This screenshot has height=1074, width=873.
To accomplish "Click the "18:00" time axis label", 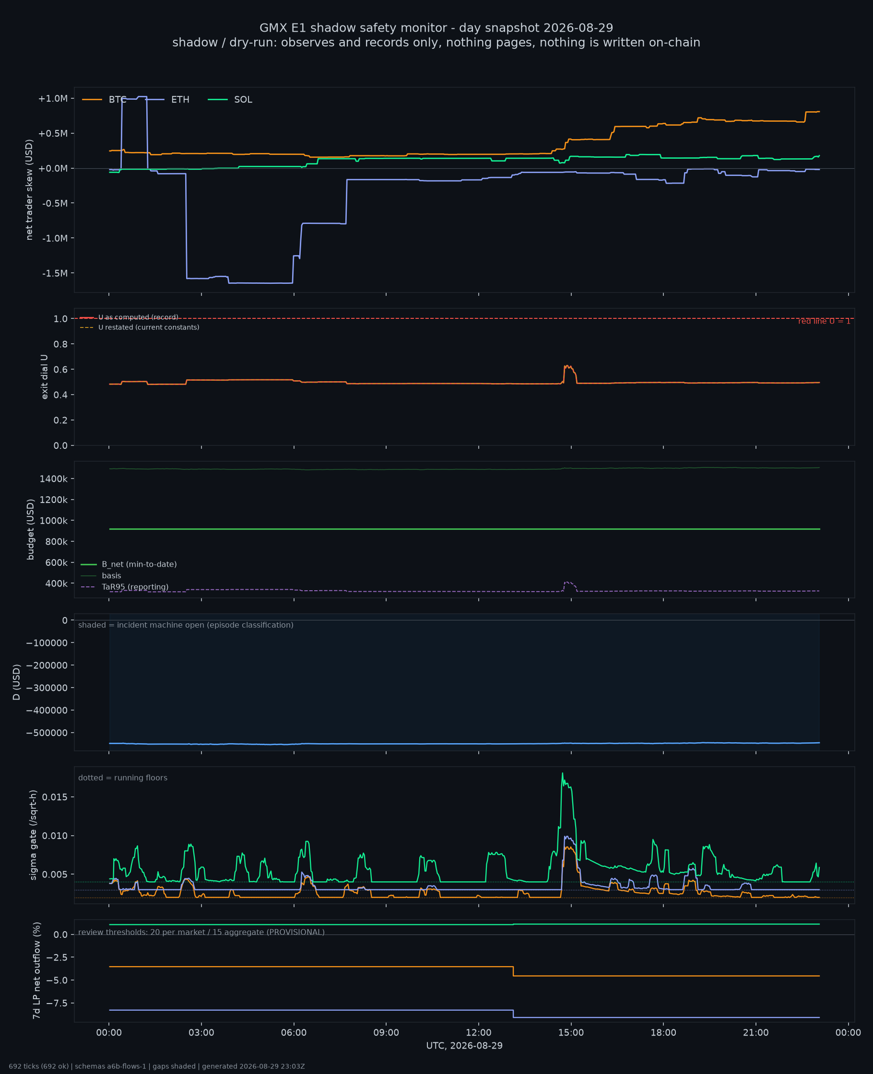I will 663,1033.
